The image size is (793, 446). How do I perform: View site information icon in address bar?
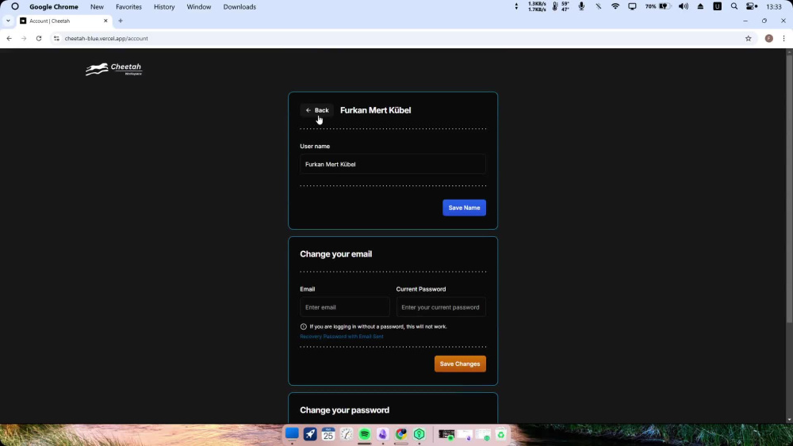(56, 38)
